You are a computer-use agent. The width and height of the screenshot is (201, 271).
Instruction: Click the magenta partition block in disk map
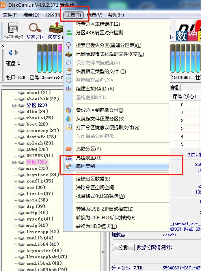60,48
